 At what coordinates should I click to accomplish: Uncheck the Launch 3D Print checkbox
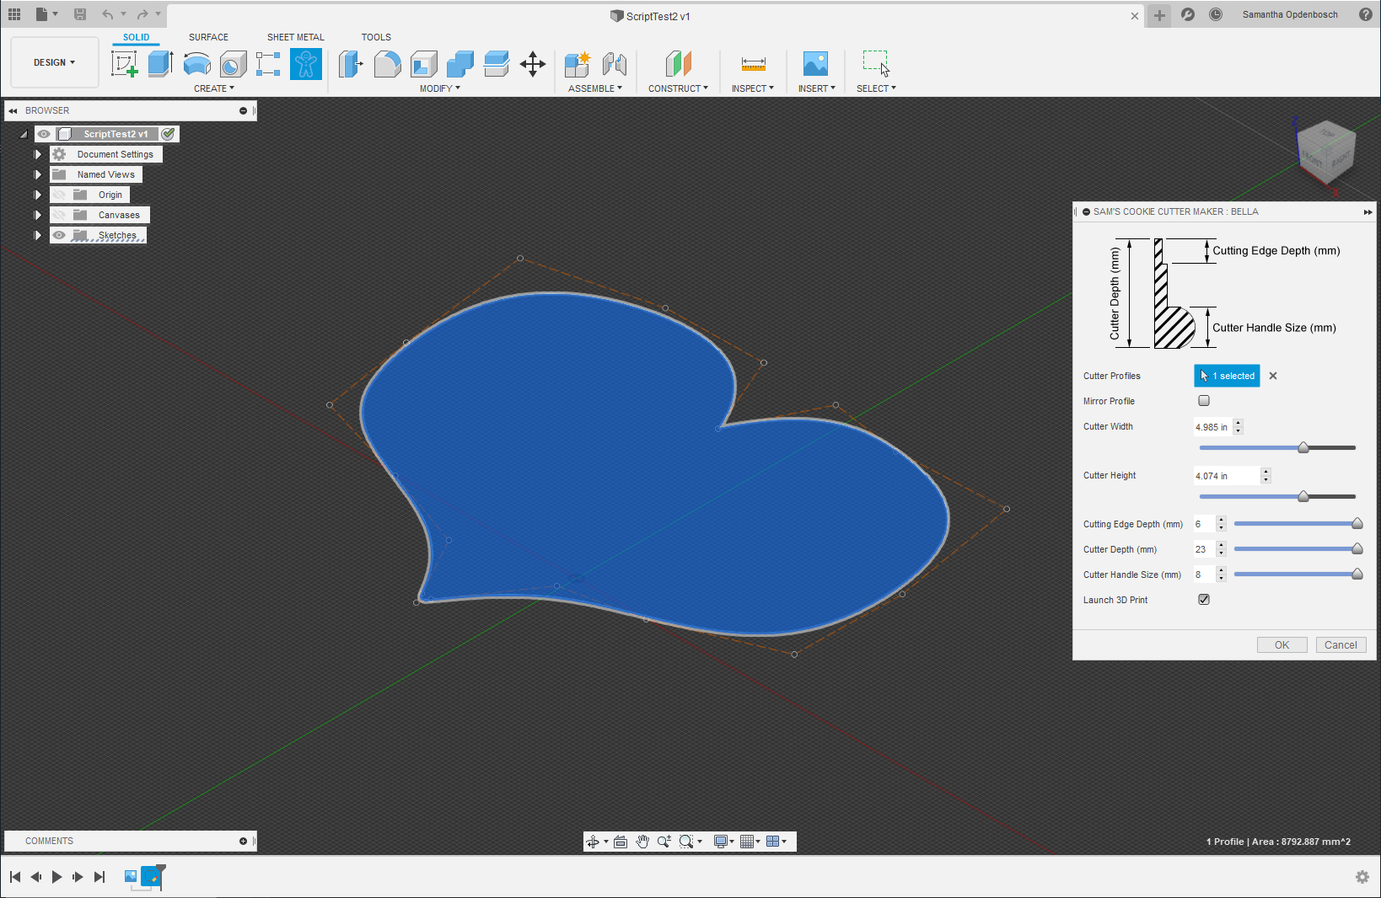(x=1204, y=600)
